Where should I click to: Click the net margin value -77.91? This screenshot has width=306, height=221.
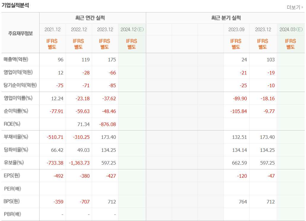tap(56, 111)
